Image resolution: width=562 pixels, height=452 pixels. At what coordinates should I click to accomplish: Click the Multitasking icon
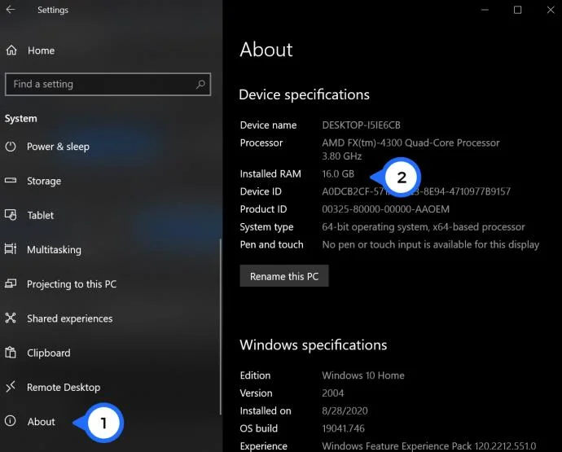click(x=11, y=248)
